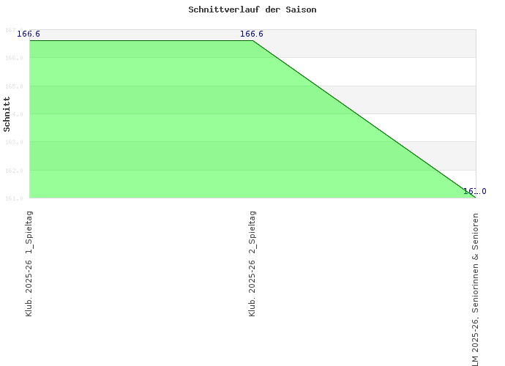This screenshot has width=505, height=366.
Task: Click the 164.0 y-axis tick label
Action: 15,114
